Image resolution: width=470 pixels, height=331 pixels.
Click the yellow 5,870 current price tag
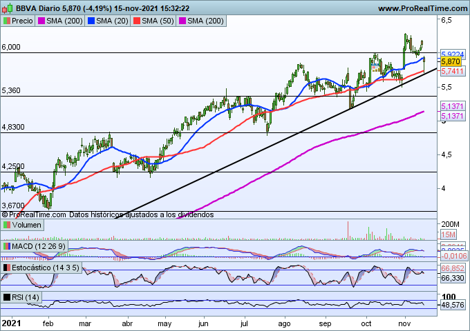click(x=451, y=61)
